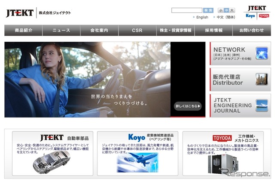Click the ジェイテクトの培ってきた技術は description text
Viewport: 275px width, 182px height.
point(138,148)
